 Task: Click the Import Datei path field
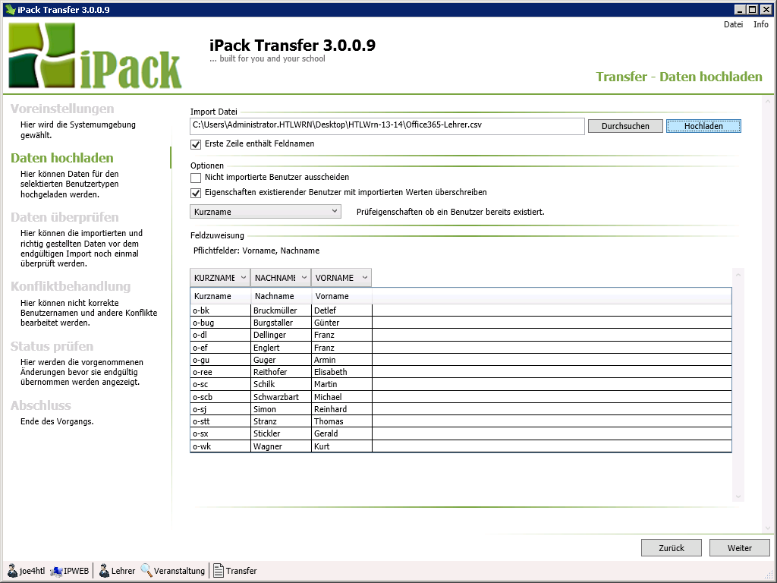[387, 126]
